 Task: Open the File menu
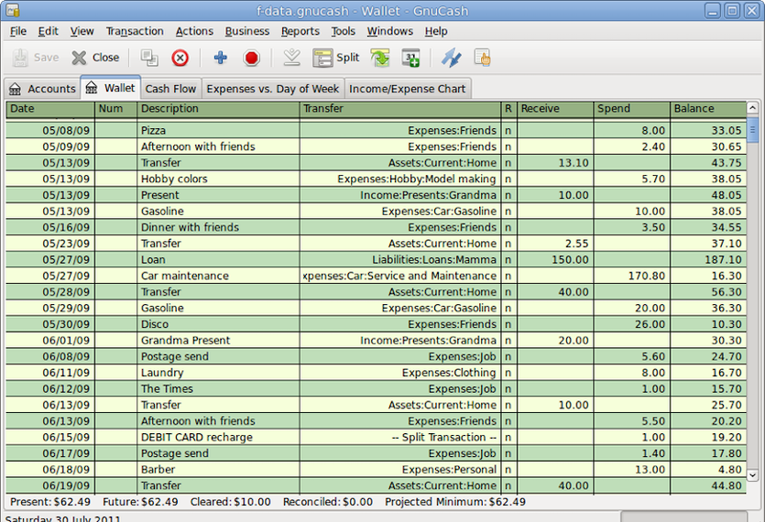[18, 31]
